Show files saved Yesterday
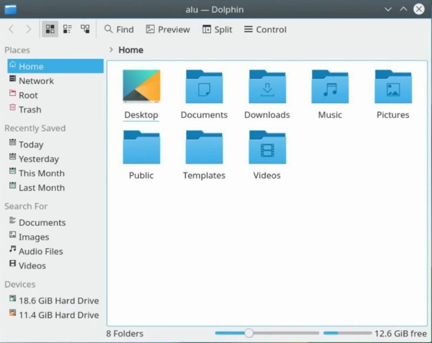The height and width of the screenshot is (343, 432). point(56,159)
